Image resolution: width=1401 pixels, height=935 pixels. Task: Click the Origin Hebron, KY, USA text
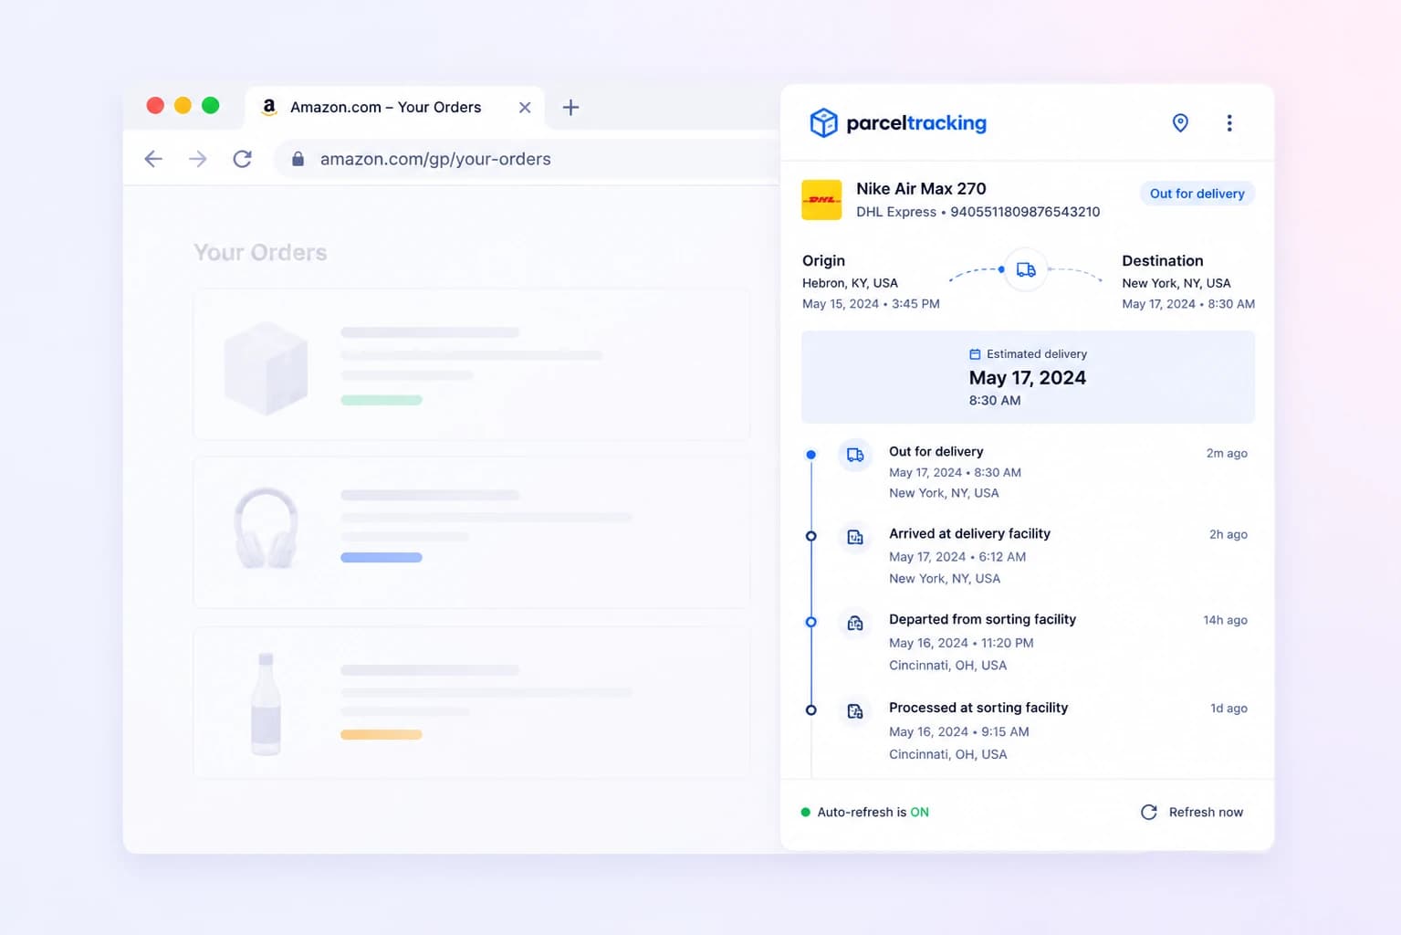pyautogui.click(x=850, y=283)
